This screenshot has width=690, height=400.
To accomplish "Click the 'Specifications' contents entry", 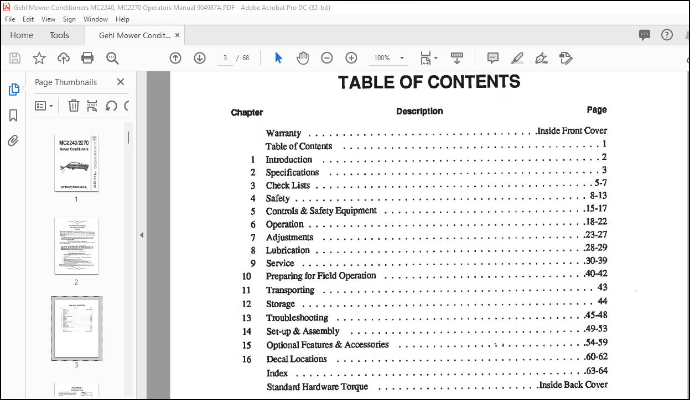I will tap(292, 172).
